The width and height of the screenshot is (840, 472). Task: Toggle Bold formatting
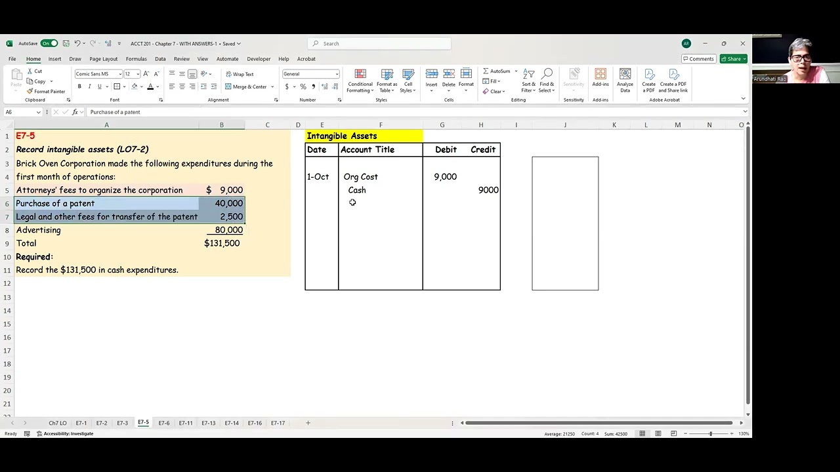[79, 87]
